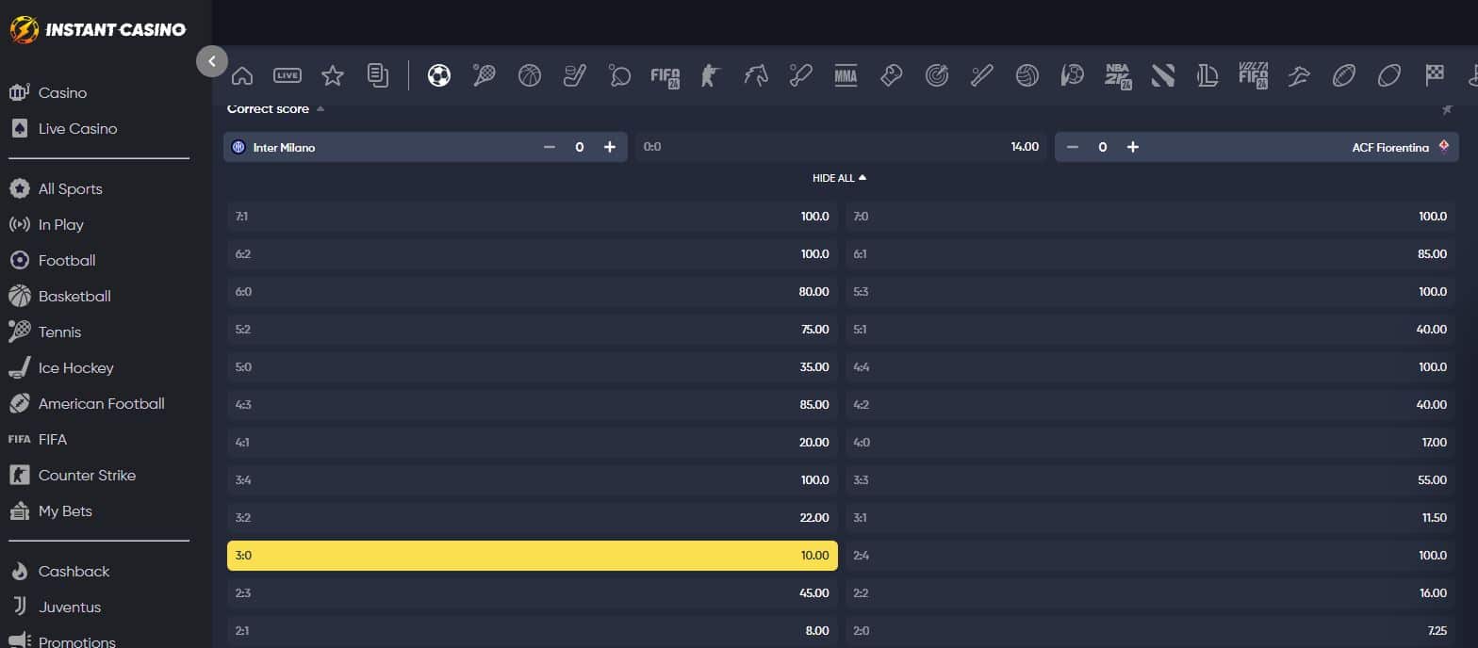Select the NBA 2K24 icon
Viewport: 1478px width, 648px height.
click(x=1118, y=76)
